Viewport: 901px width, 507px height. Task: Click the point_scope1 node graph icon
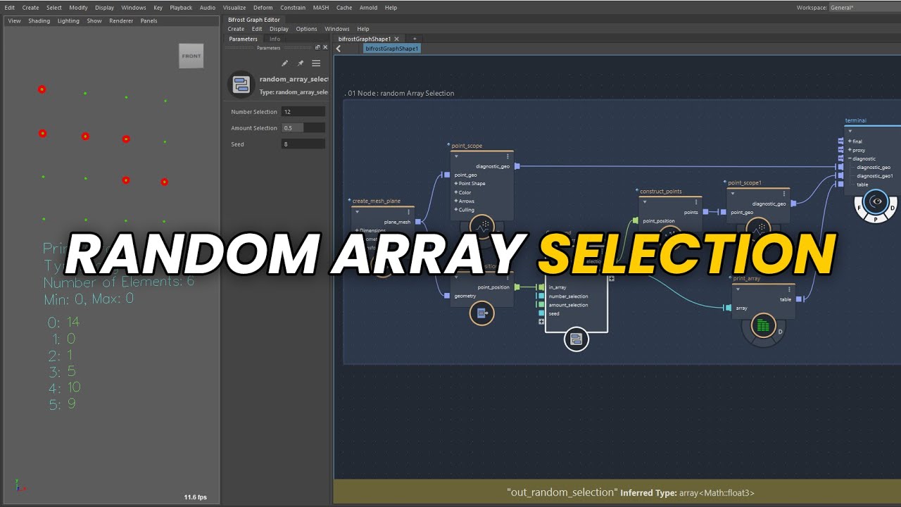click(x=758, y=227)
